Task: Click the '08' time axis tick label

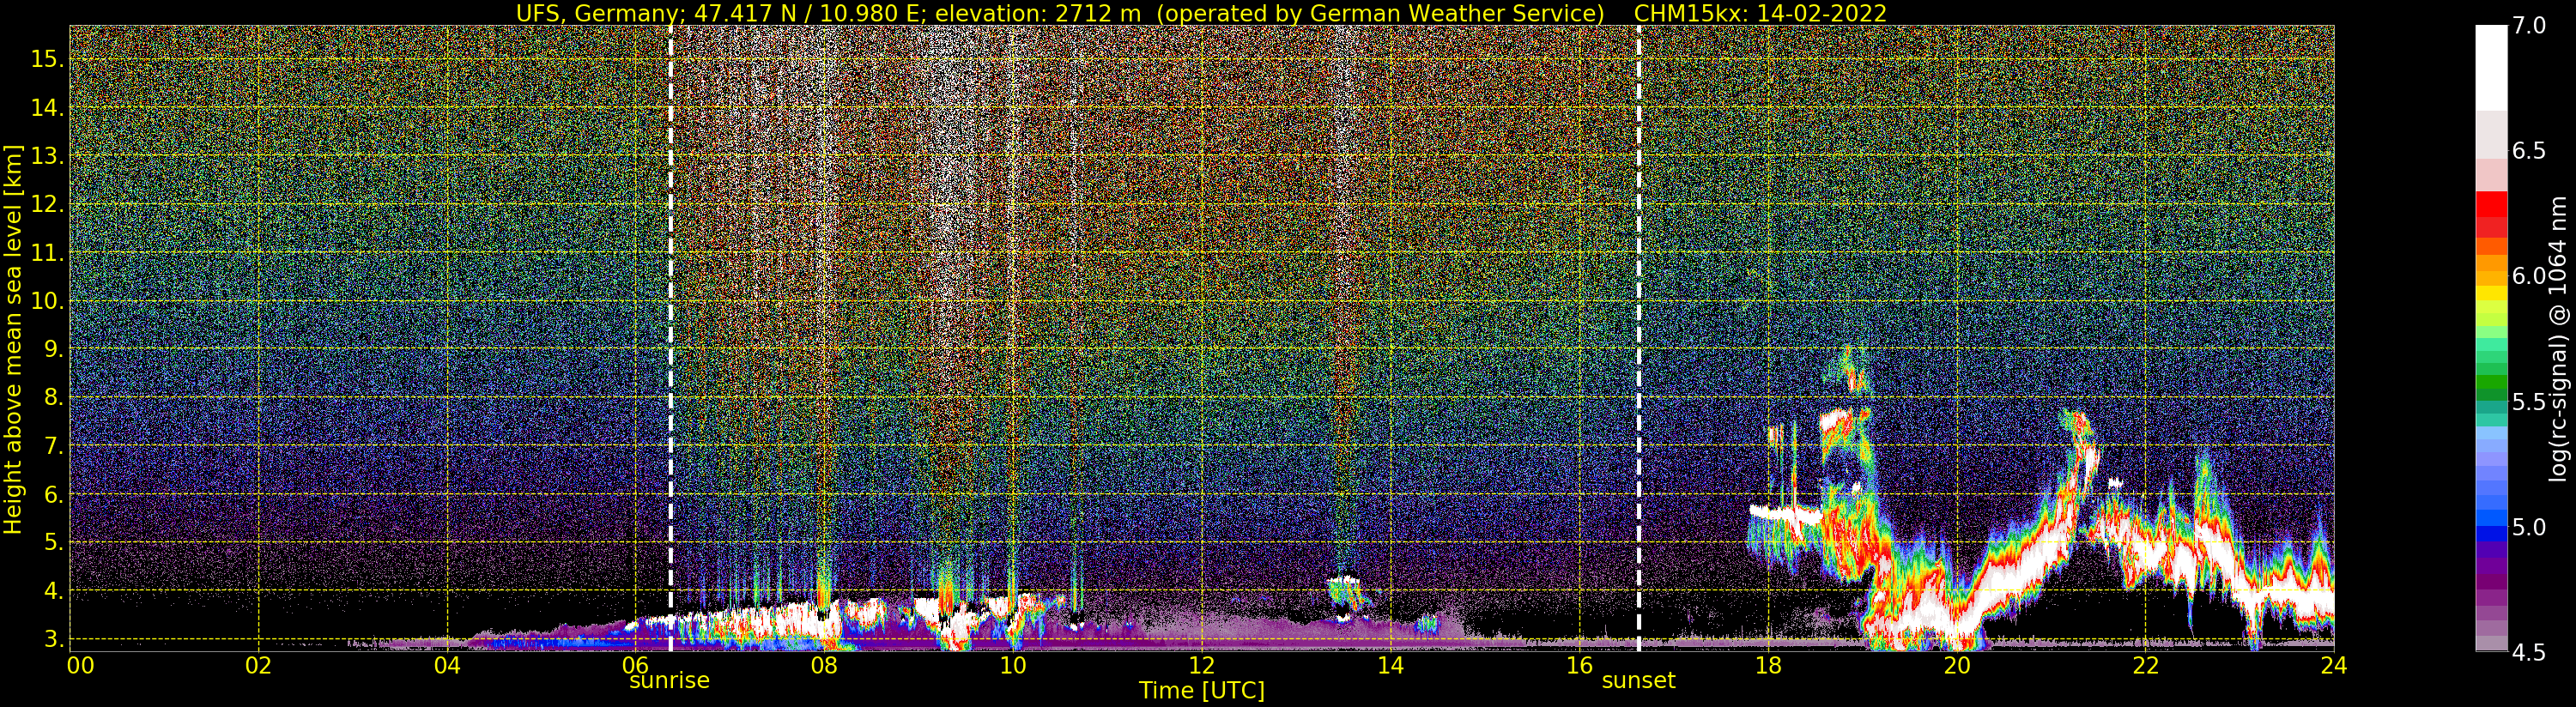Action: 824,666
